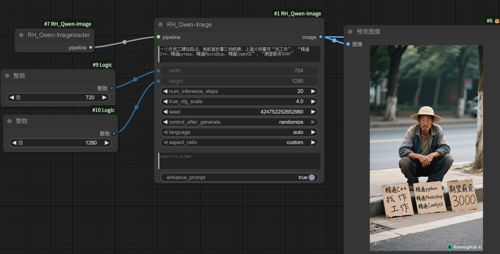Collapse the 预览图像 node via its gray dot
This screenshot has width=500, height=254.
[350, 32]
